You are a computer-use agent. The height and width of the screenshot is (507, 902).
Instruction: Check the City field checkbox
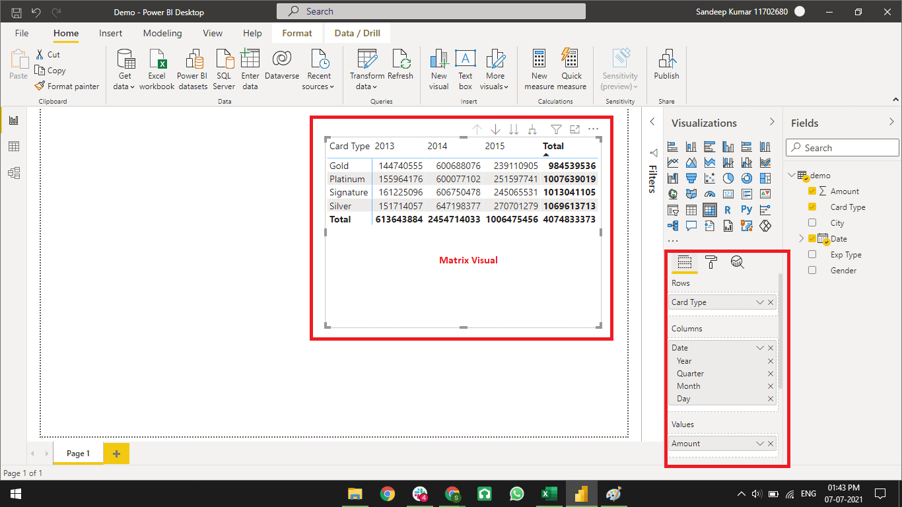pyautogui.click(x=812, y=223)
